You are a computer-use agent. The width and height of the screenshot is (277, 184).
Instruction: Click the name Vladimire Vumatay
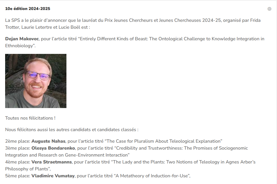[x=53, y=176]
